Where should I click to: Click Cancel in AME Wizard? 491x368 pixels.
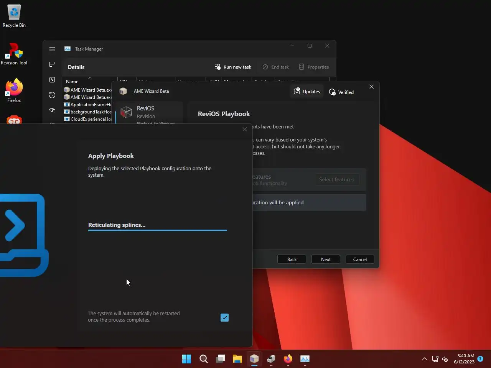coord(360,260)
